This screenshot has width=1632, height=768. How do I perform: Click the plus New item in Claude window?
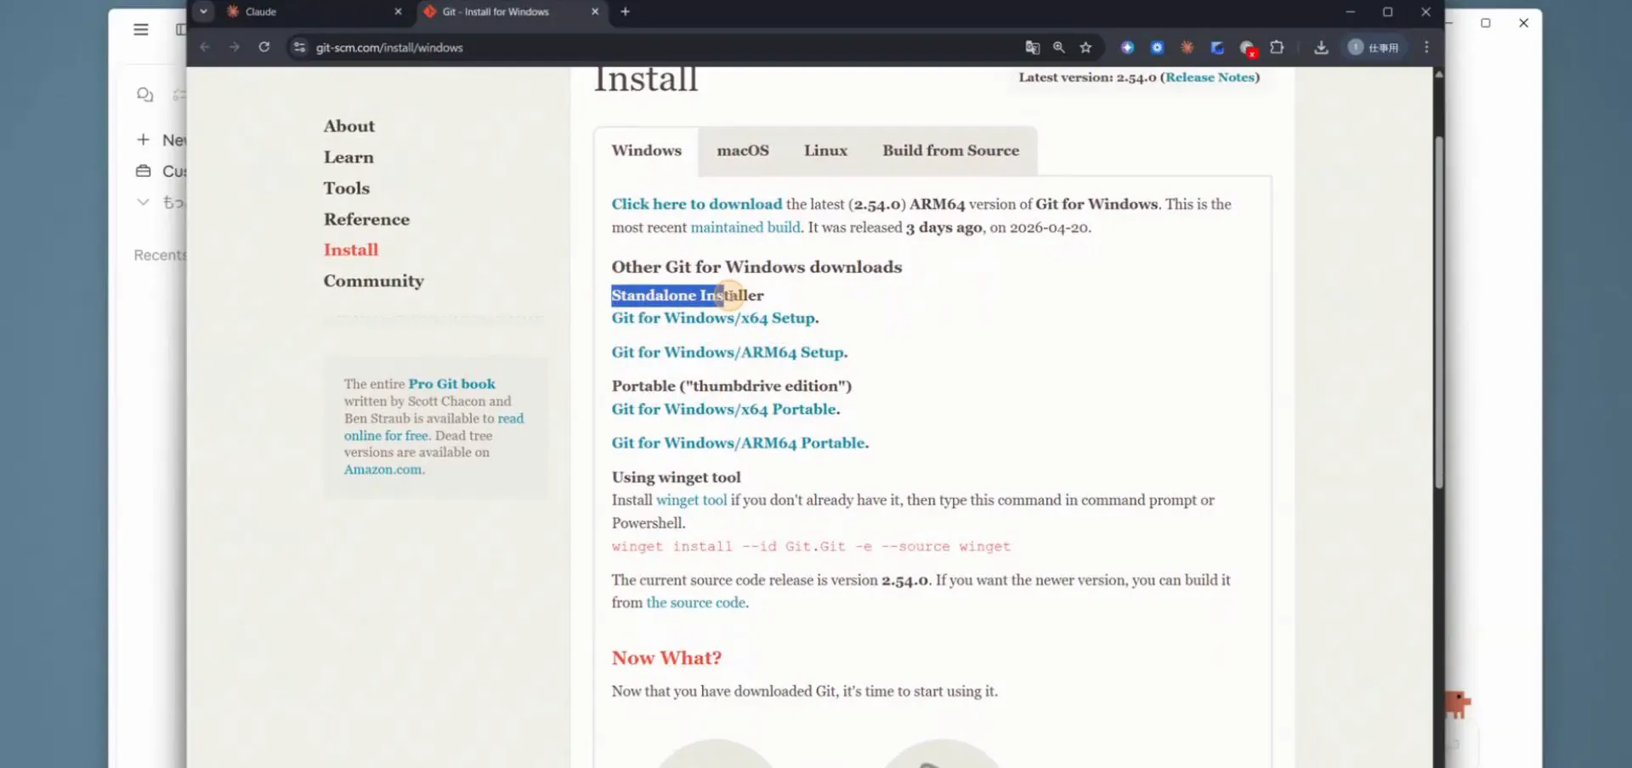point(162,139)
